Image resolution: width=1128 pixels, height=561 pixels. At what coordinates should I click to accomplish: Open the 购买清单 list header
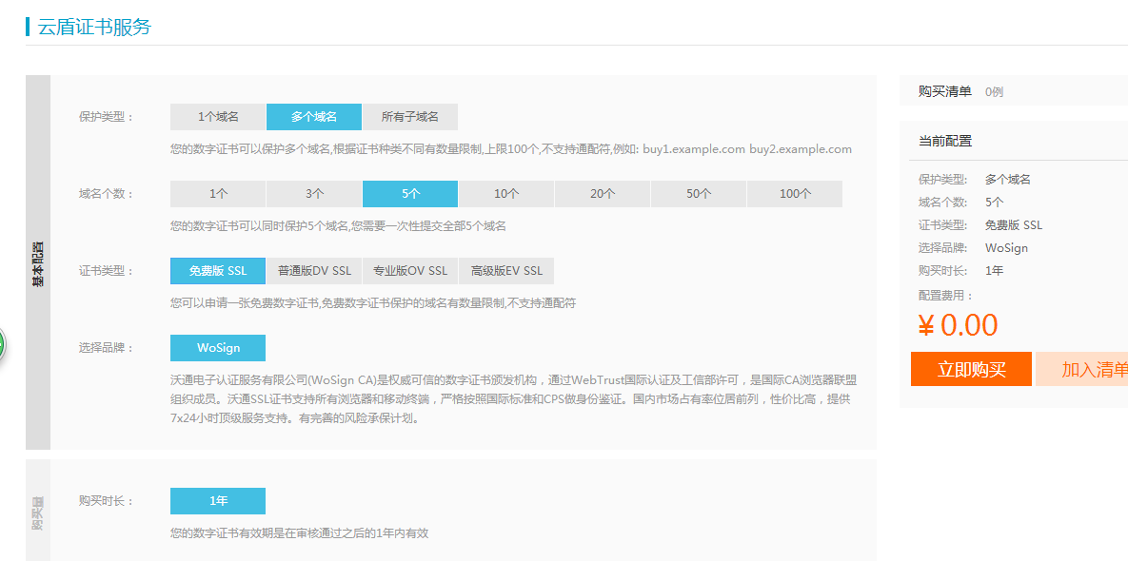(x=944, y=91)
